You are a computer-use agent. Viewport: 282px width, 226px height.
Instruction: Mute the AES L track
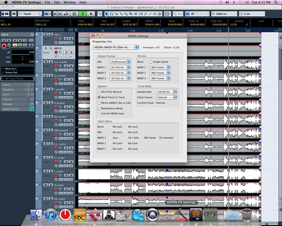(46, 34)
